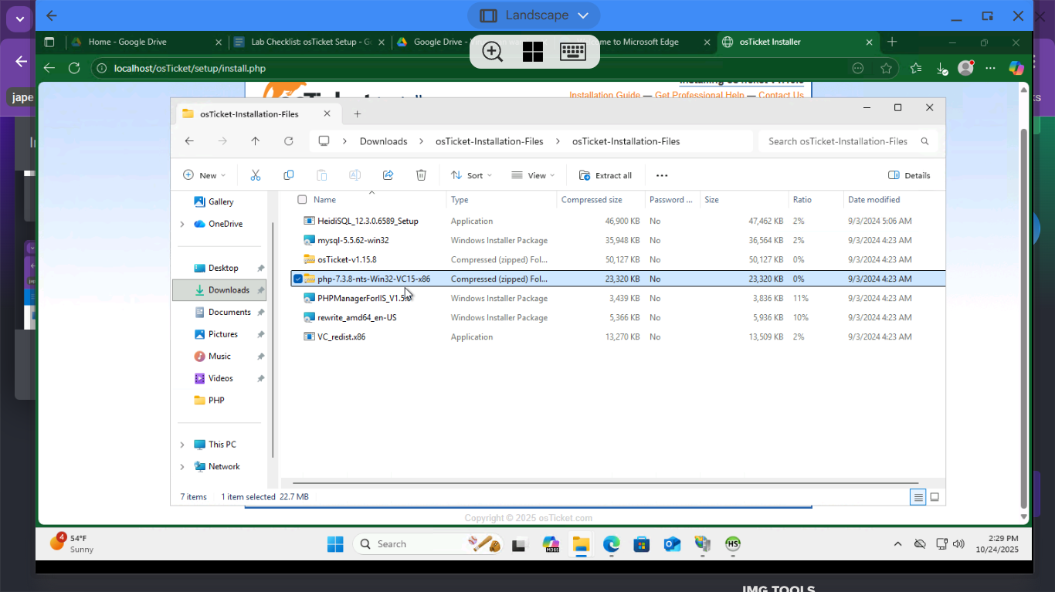Click the Share icon in Explorer toolbar
1055x592 pixels.
click(x=388, y=175)
